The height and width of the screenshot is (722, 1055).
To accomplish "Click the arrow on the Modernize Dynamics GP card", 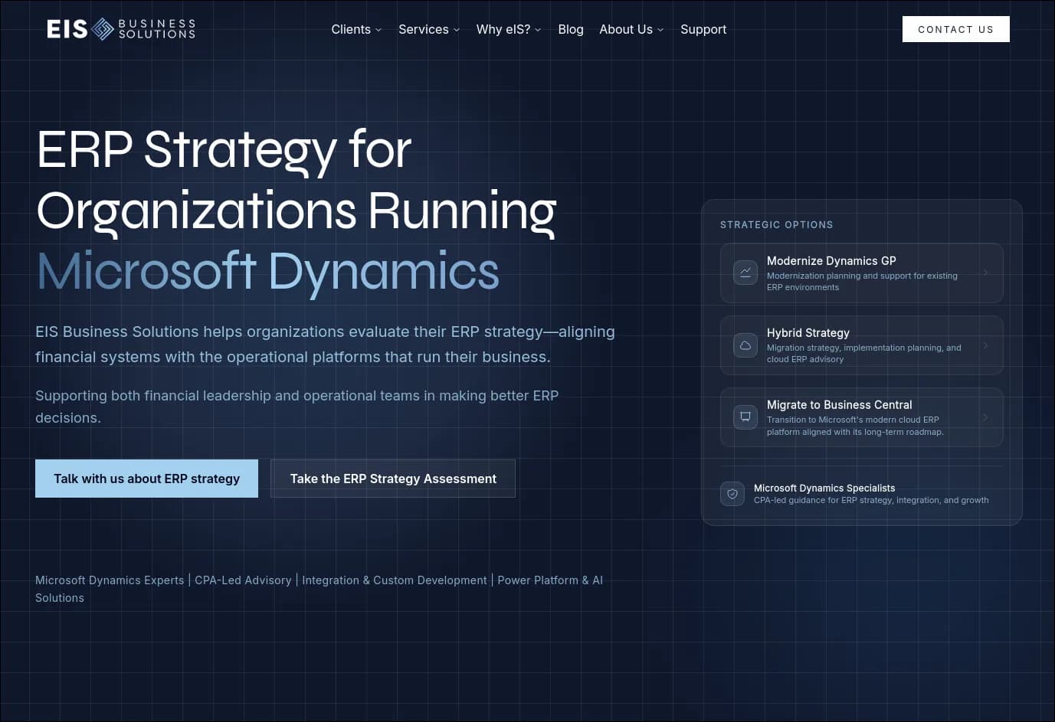I will (985, 273).
